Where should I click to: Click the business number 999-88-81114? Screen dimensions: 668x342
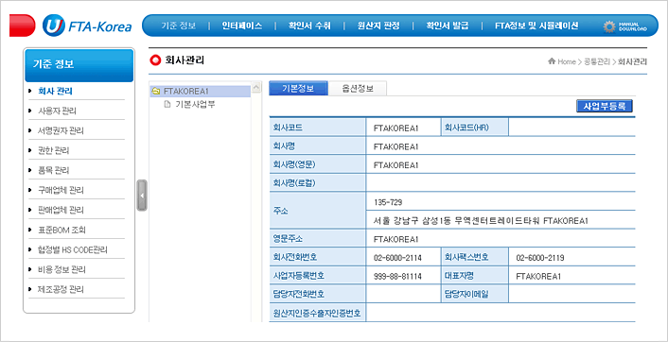coord(397,276)
